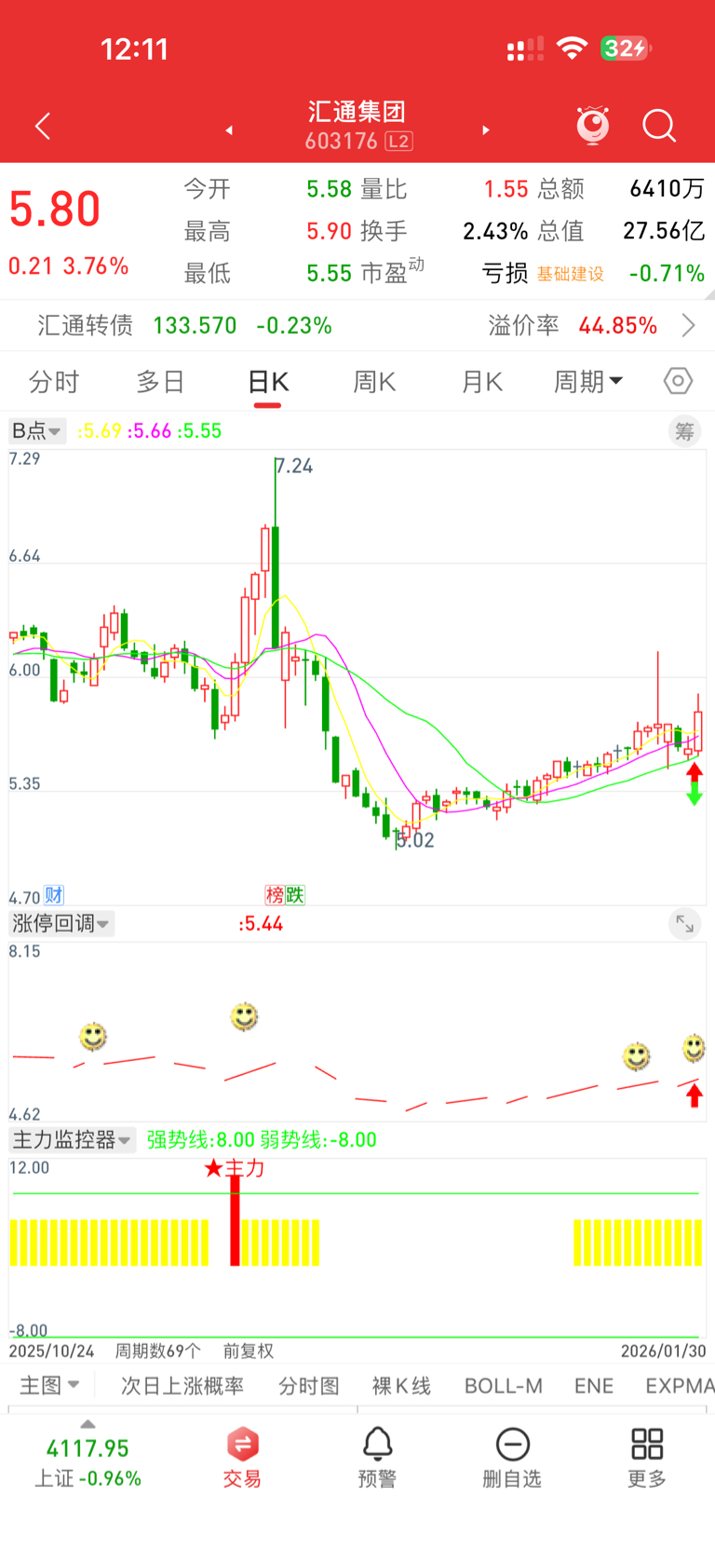The image size is (715, 1551).
Task: Select EXPMA indicator option
Action: [680, 1386]
